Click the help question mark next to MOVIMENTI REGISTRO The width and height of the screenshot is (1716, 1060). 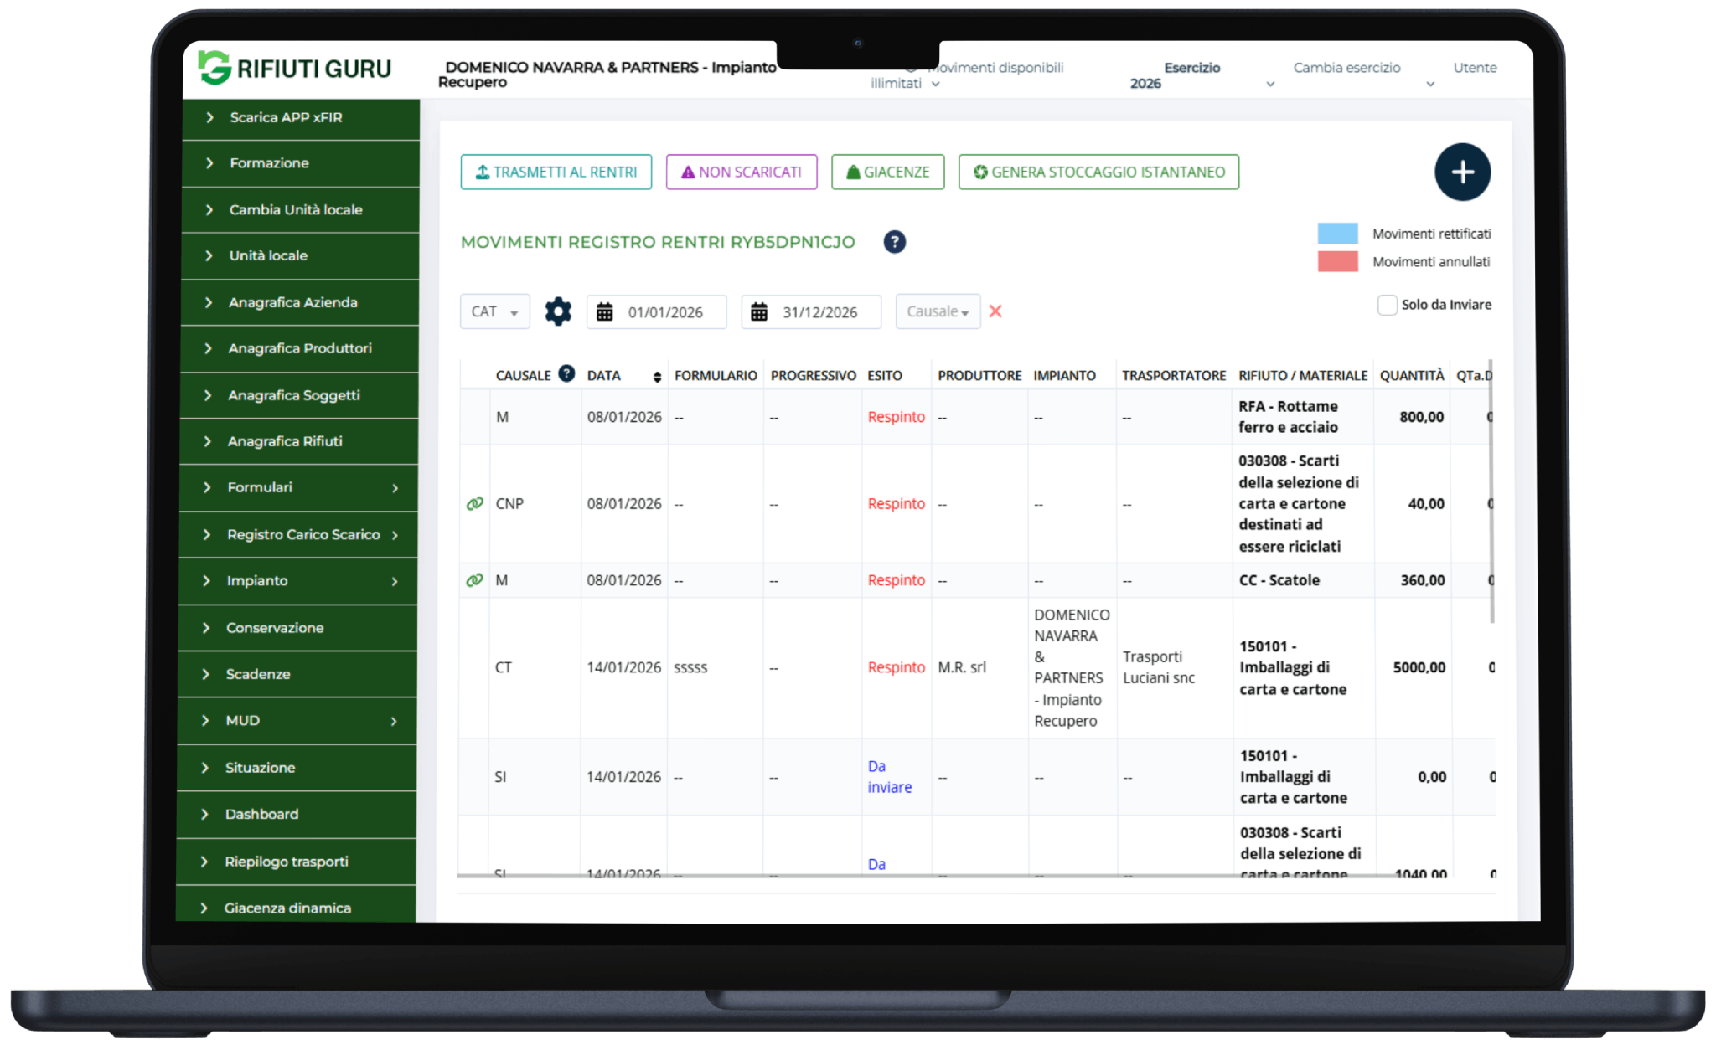894,242
